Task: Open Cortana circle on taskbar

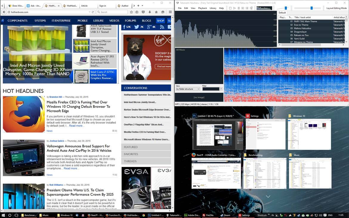Action: [10, 215]
